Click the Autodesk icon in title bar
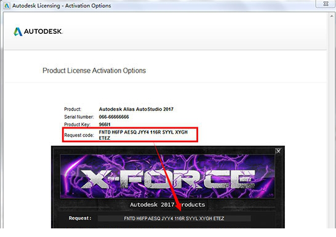336x237 pixels. [7, 6]
